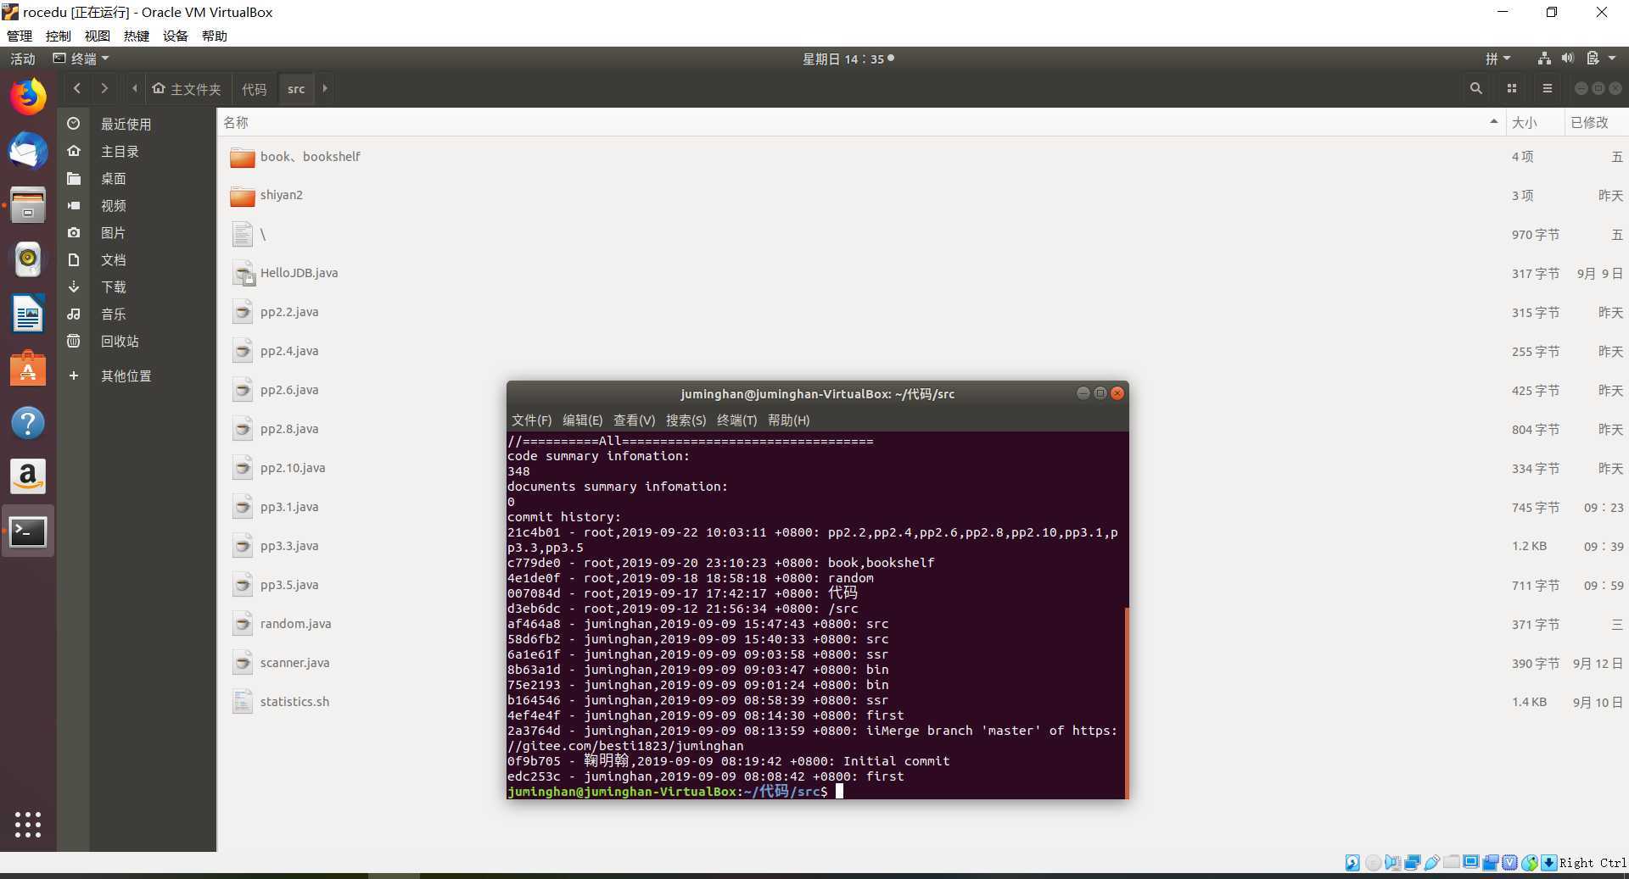Open the input method 拼 dropdown

pyautogui.click(x=1497, y=58)
